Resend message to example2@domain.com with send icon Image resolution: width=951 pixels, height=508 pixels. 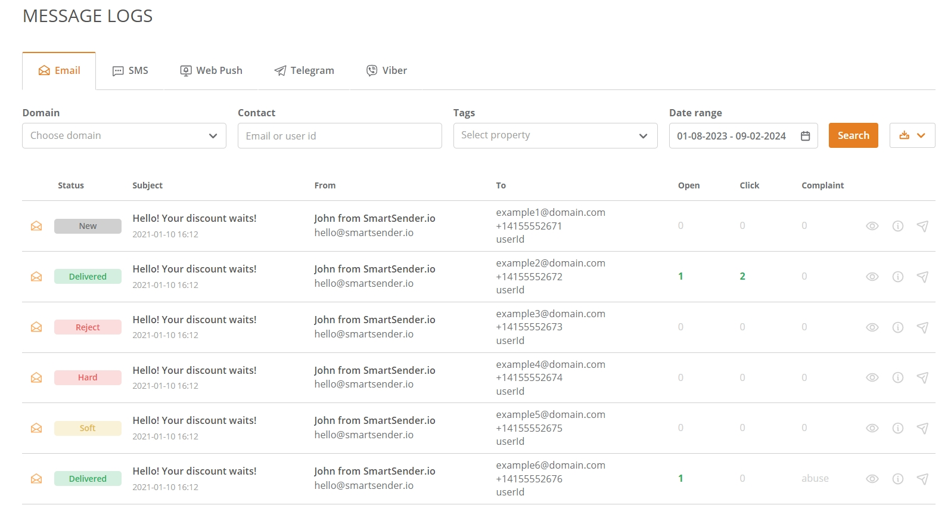coord(922,277)
